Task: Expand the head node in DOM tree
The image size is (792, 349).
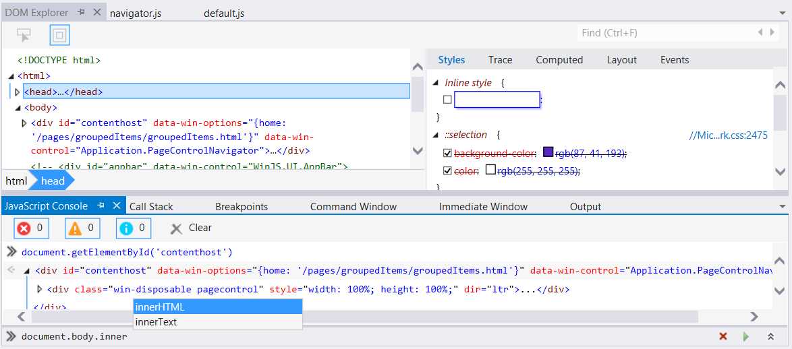Action: (x=17, y=92)
